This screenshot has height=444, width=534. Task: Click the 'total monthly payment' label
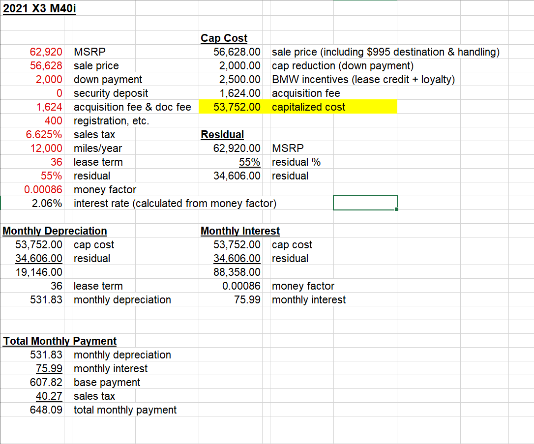(125, 410)
